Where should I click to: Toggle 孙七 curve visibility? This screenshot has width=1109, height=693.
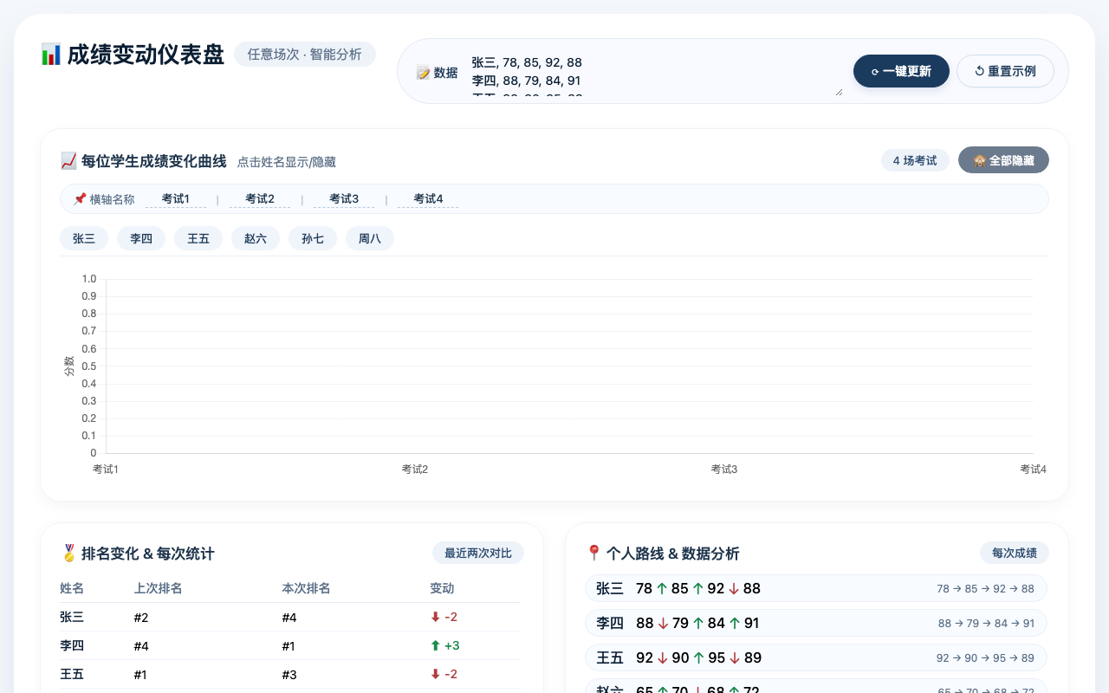(313, 238)
